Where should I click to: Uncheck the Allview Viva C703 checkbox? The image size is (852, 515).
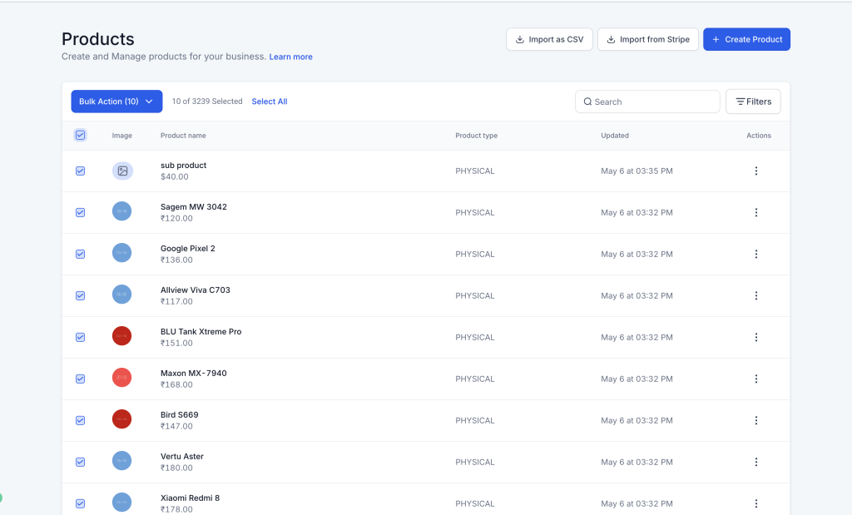pyautogui.click(x=81, y=295)
